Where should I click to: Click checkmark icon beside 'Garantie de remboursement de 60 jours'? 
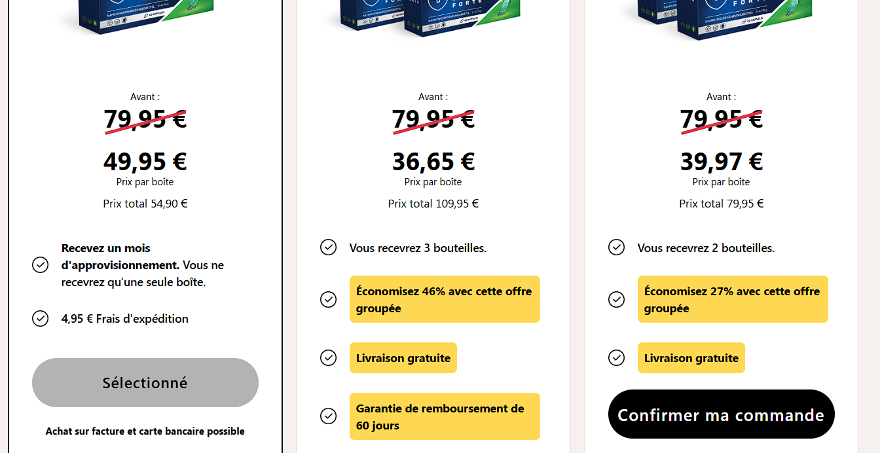pyautogui.click(x=328, y=416)
